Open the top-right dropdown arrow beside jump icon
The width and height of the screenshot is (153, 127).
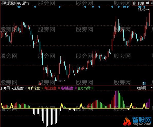point(151,3)
